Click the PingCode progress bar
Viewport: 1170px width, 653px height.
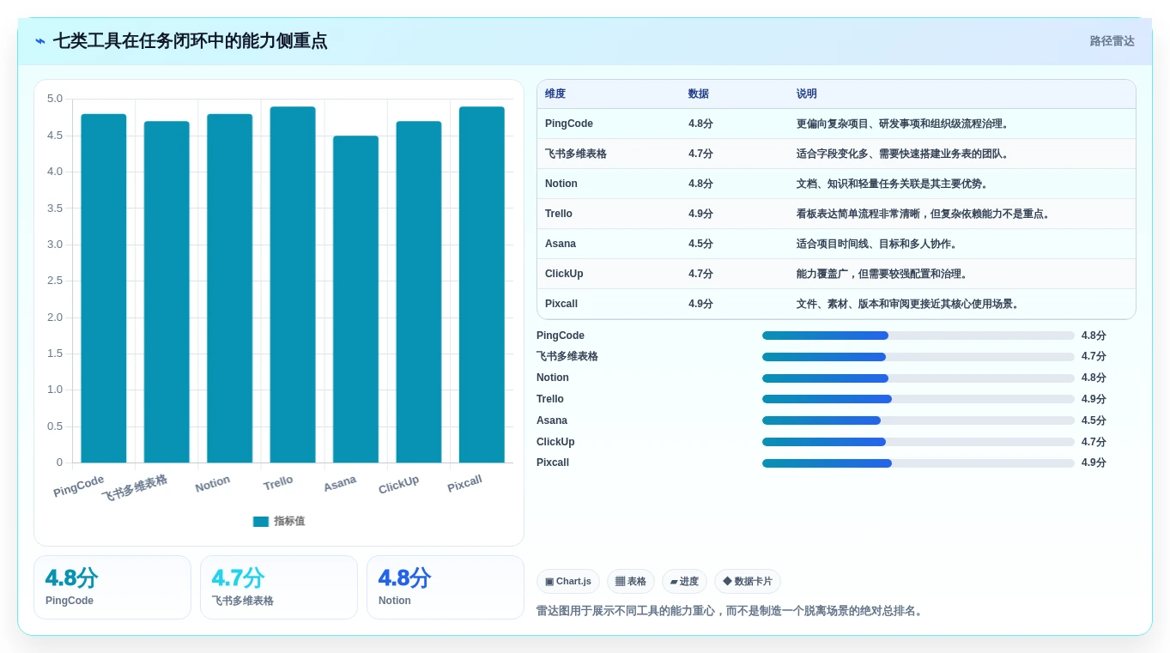pyautogui.click(x=918, y=336)
